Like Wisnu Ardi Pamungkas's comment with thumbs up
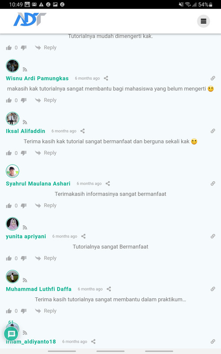The height and width of the screenshot is (354, 221). pyautogui.click(x=9, y=100)
